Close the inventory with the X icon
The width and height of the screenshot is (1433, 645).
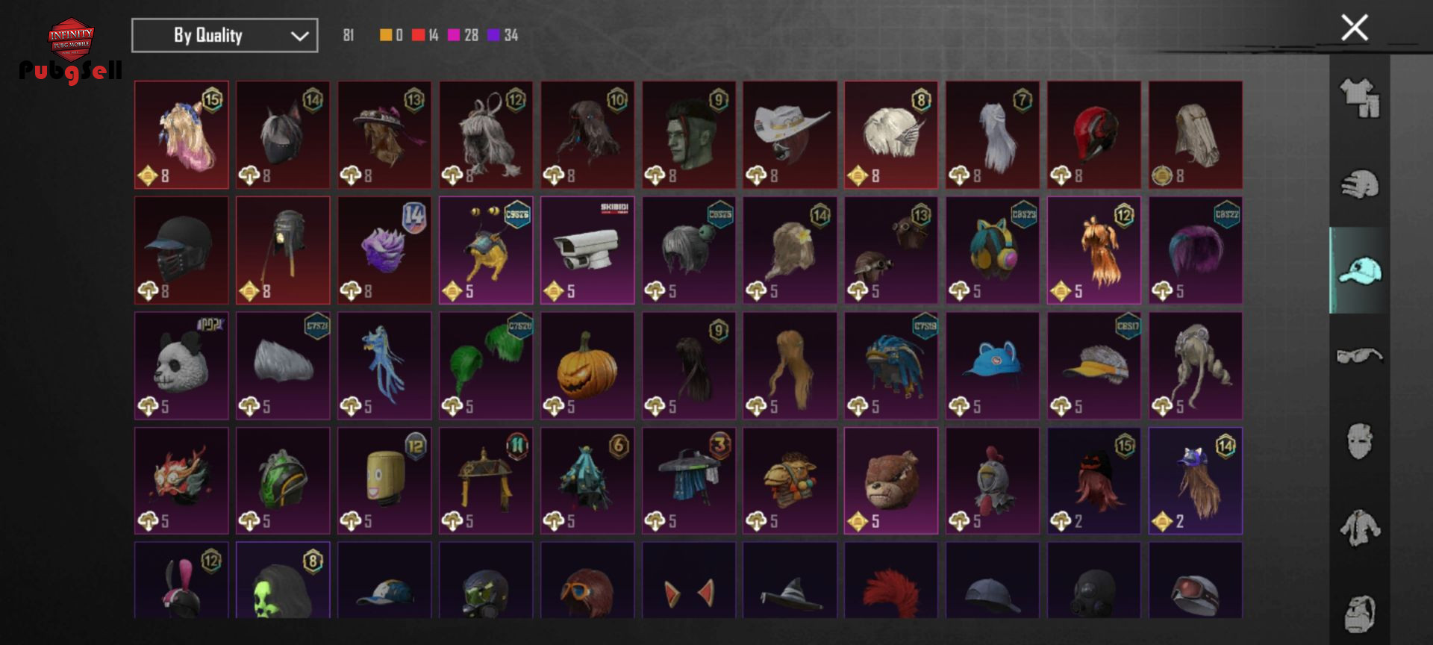coord(1354,28)
